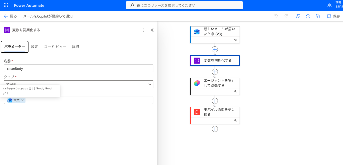Click the search magnifier icon
Image resolution: width=343 pixels, height=165 pixels.
coord(132,5)
